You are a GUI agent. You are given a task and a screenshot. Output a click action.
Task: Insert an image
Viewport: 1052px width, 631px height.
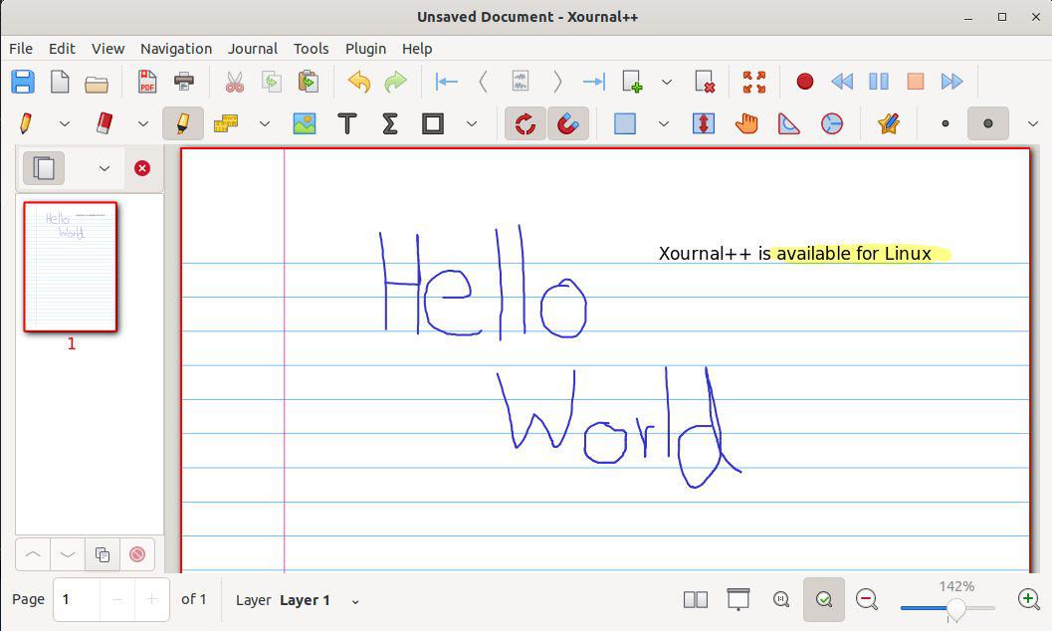click(x=305, y=123)
